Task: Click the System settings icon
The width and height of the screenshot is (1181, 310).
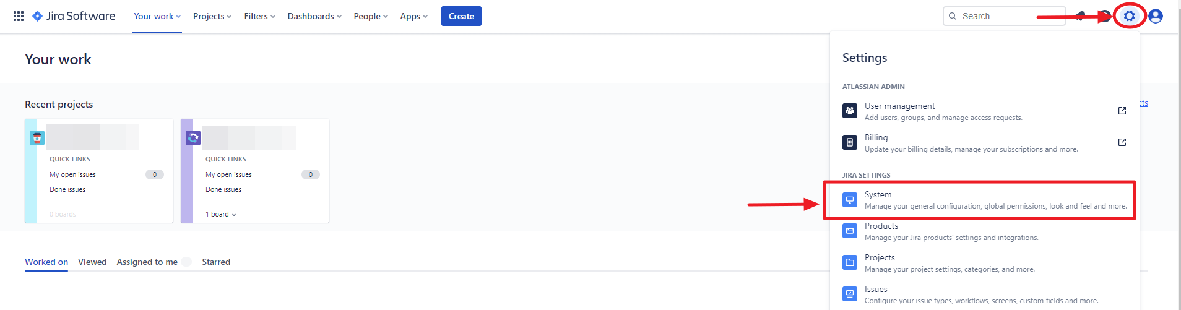Action: coord(850,200)
